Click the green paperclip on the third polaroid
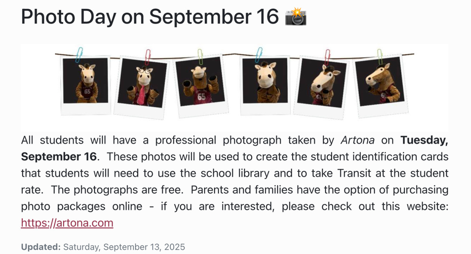 (x=200, y=56)
